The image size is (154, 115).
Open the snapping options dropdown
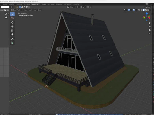(x=84, y=7)
